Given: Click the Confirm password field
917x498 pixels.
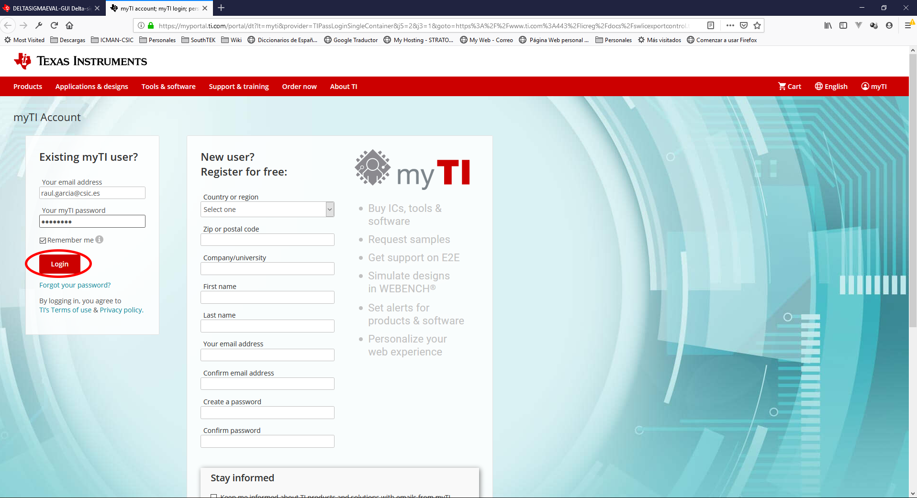Looking at the screenshot, I should [268, 441].
